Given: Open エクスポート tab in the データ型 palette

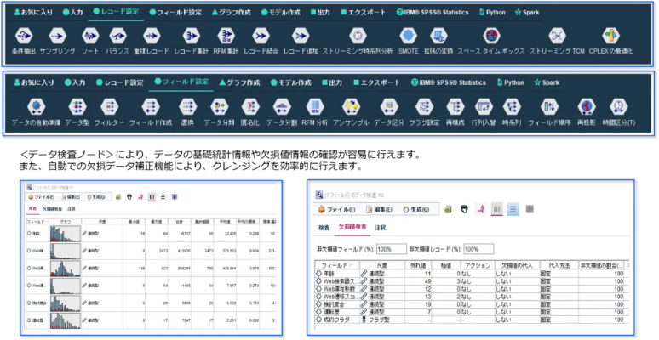Looking at the screenshot, I should pyautogui.click(x=376, y=82).
